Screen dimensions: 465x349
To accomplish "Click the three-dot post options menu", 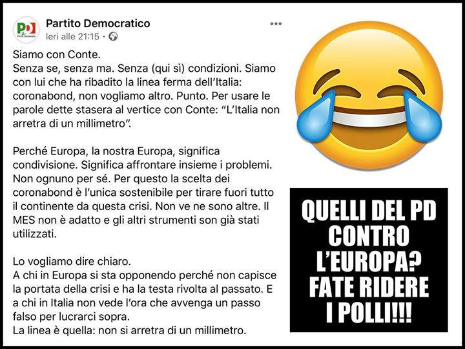I will [x=276, y=24].
